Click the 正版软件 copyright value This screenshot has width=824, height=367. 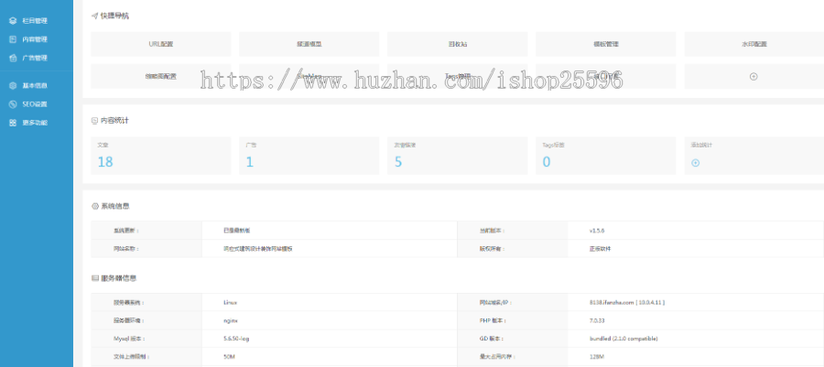[x=600, y=249]
